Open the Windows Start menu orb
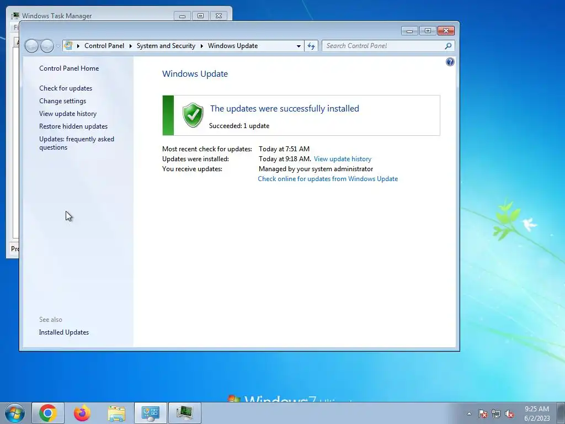This screenshot has width=565, height=424. coord(14,413)
